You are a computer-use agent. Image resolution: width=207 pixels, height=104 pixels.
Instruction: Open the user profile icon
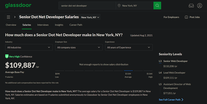pos(200,6)
